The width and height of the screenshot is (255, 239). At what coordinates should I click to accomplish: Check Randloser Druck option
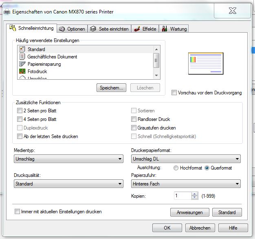[x=134, y=119]
